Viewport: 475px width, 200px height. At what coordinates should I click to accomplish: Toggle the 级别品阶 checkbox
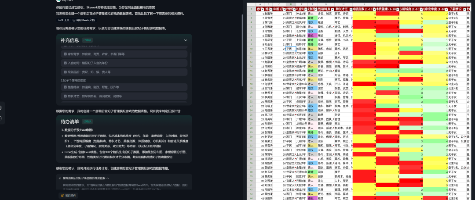click(x=66, y=72)
